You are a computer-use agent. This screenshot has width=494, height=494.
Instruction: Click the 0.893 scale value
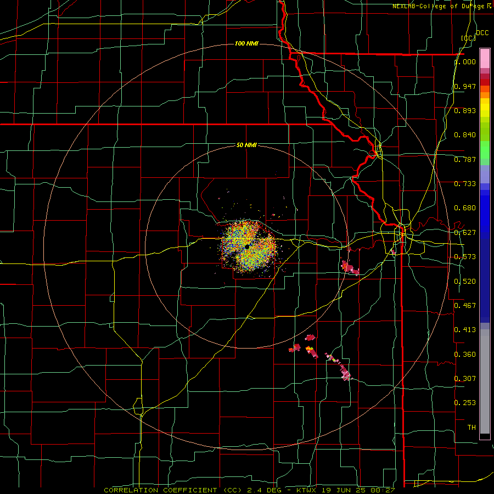pos(465,110)
